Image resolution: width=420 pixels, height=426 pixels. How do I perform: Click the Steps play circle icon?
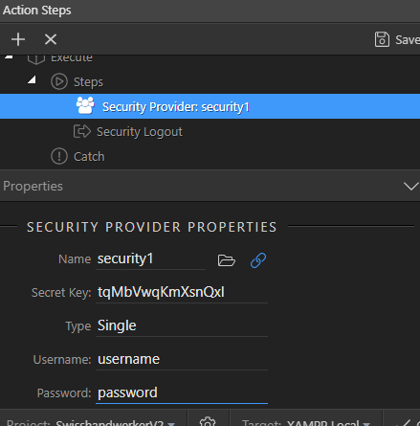[x=59, y=81]
